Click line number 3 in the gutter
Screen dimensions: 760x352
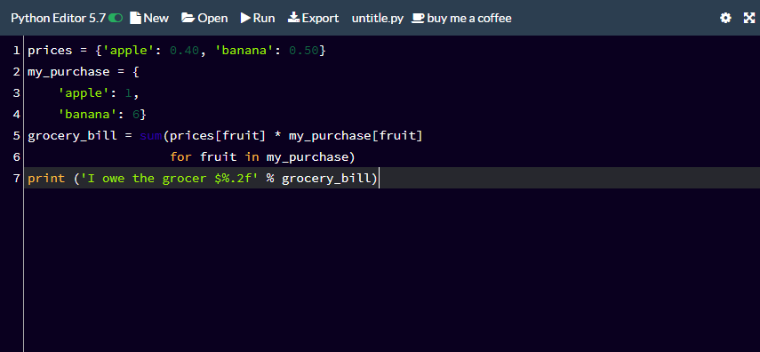pyautogui.click(x=17, y=93)
